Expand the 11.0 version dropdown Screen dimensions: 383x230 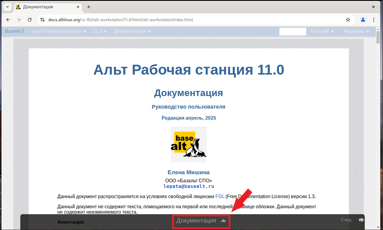point(100,31)
